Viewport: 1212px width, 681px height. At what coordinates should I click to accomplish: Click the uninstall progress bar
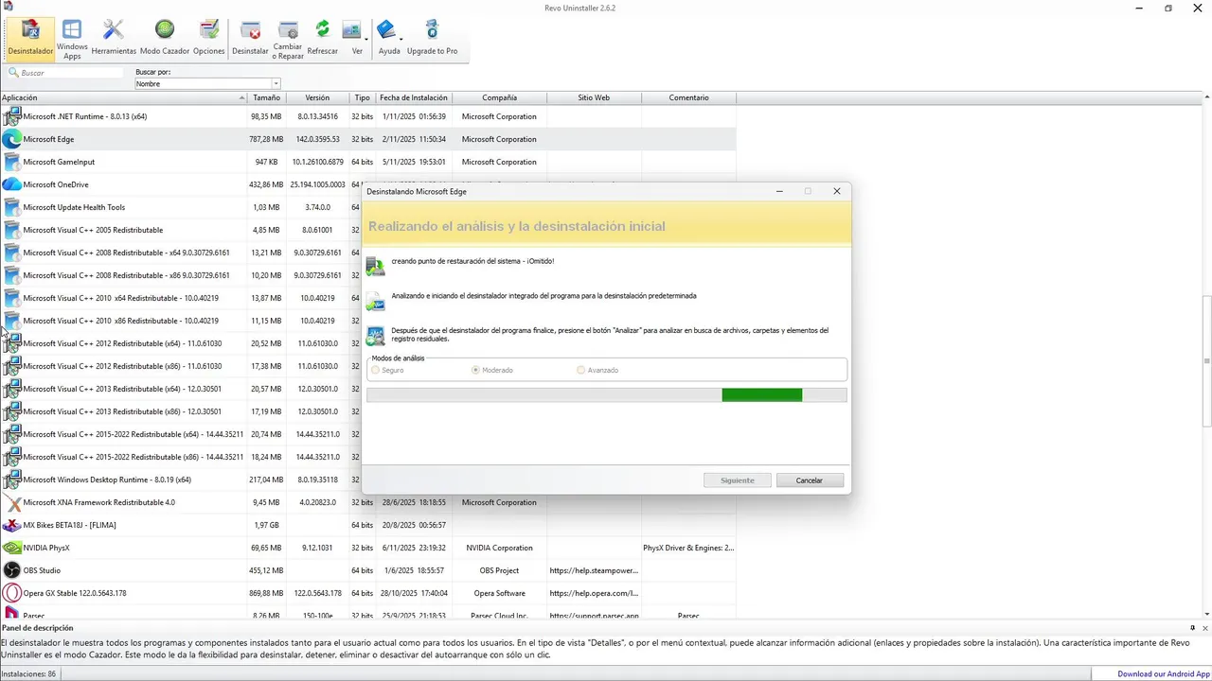coord(606,394)
